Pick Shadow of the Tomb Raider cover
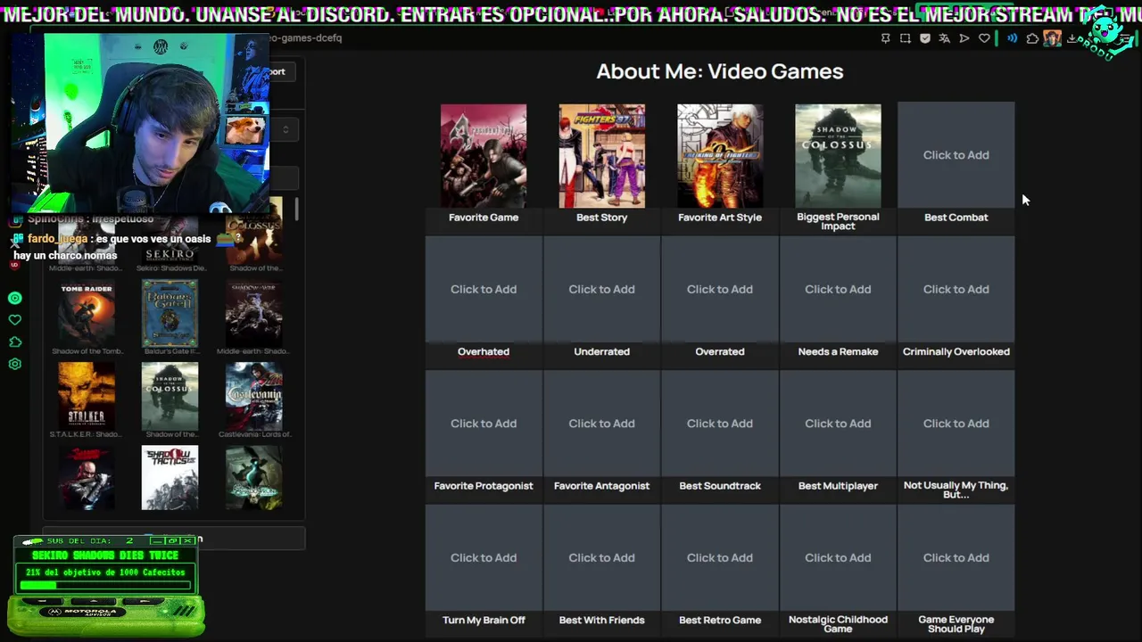The width and height of the screenshot is (1142, 642). [87, 314]
